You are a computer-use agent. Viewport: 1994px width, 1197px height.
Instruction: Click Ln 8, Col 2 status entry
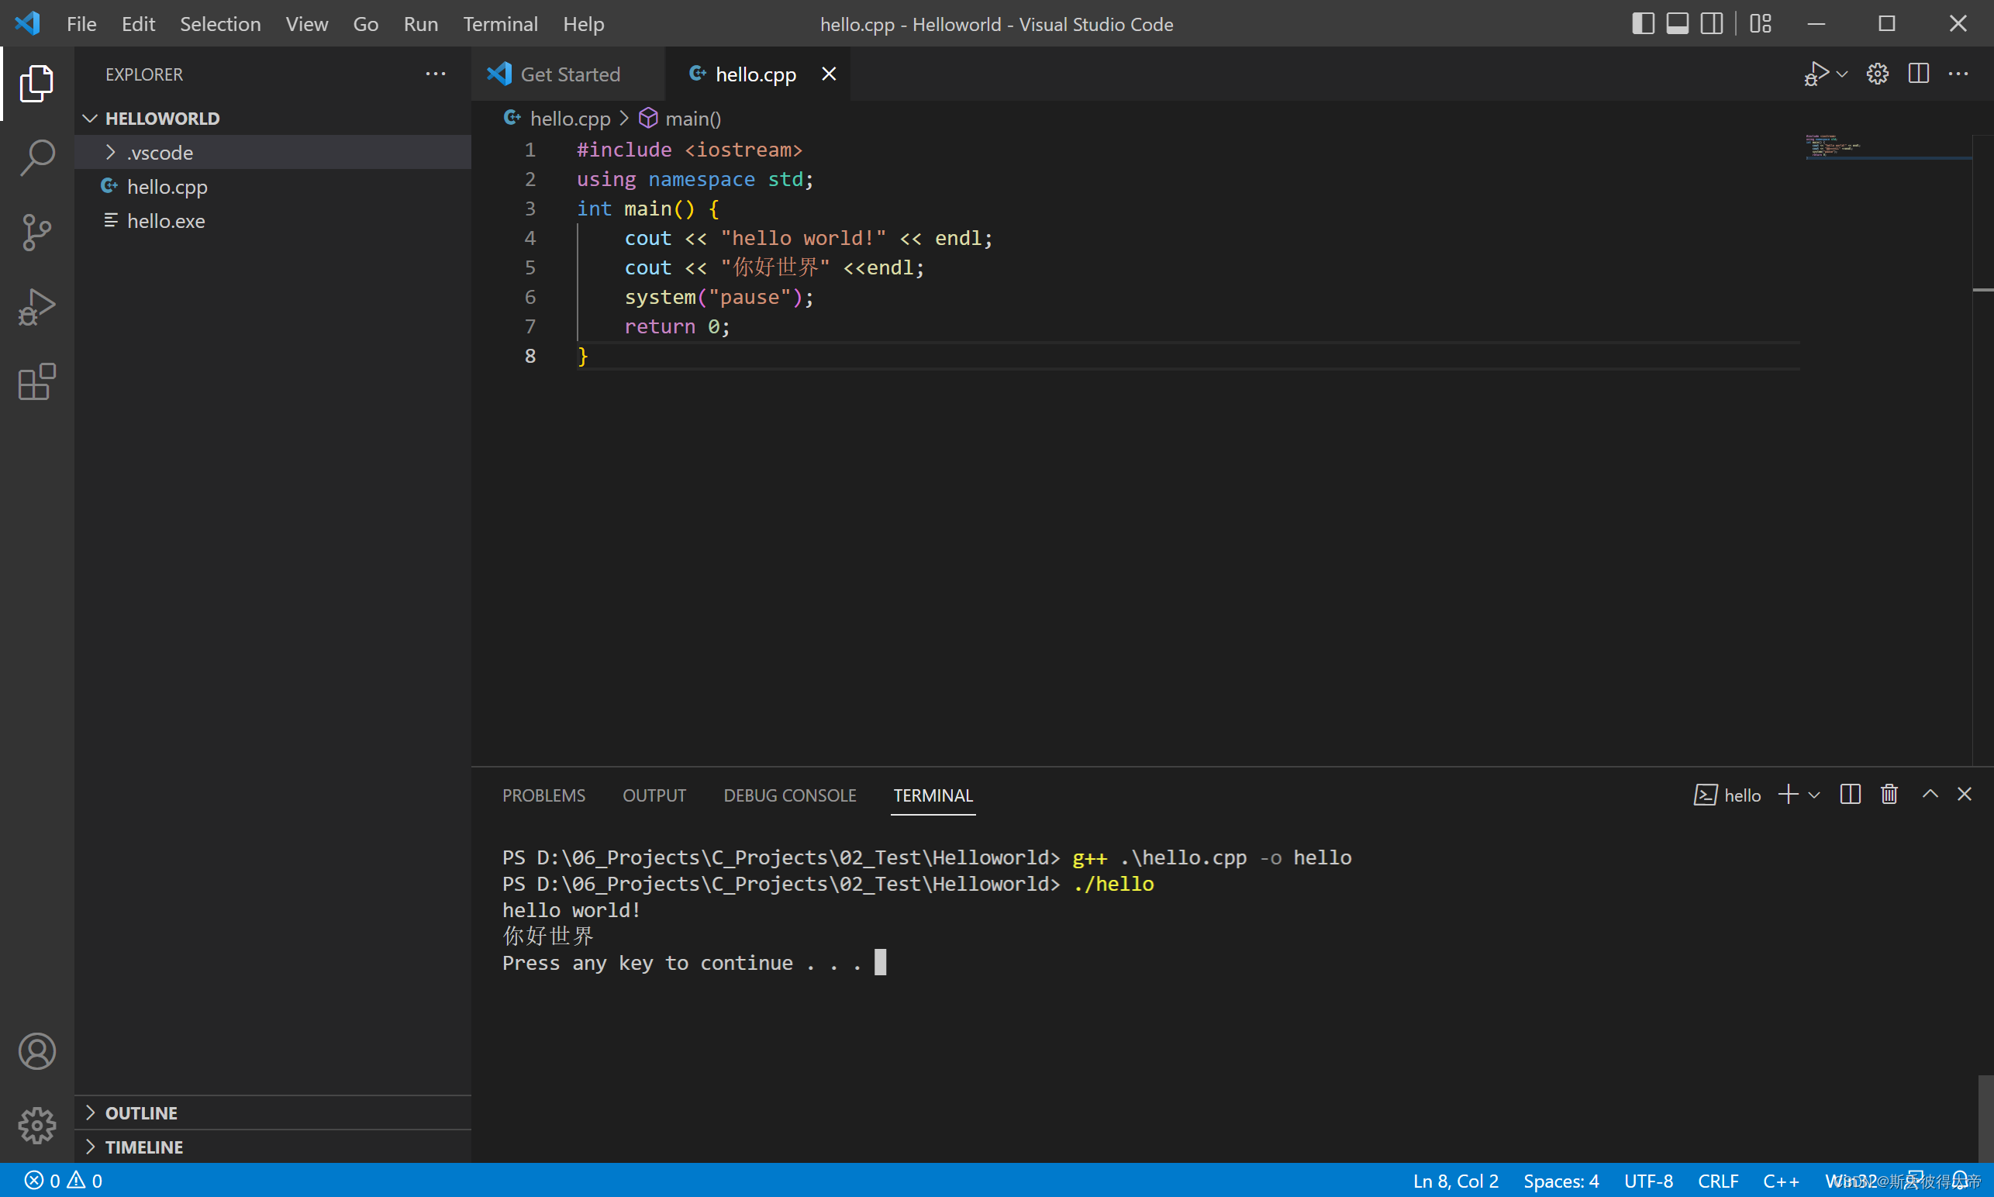pos(1455,1180)
